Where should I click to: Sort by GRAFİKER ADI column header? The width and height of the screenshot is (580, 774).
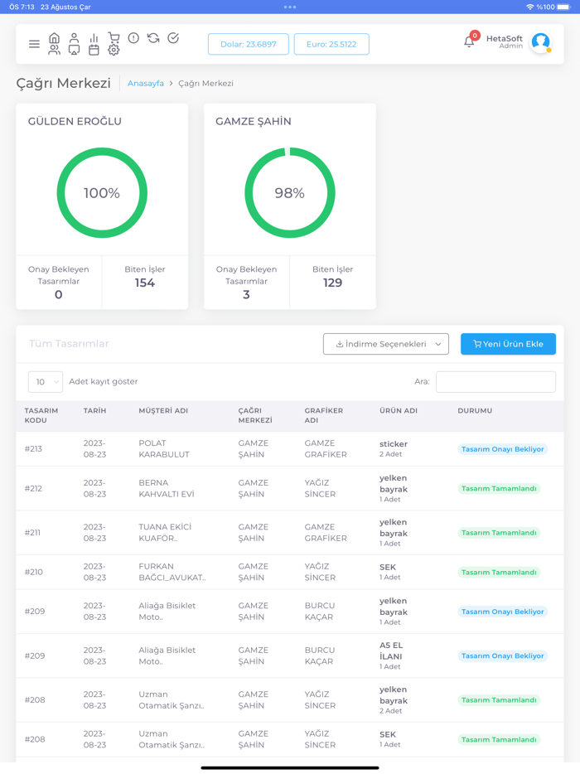[x=324, y=415]
